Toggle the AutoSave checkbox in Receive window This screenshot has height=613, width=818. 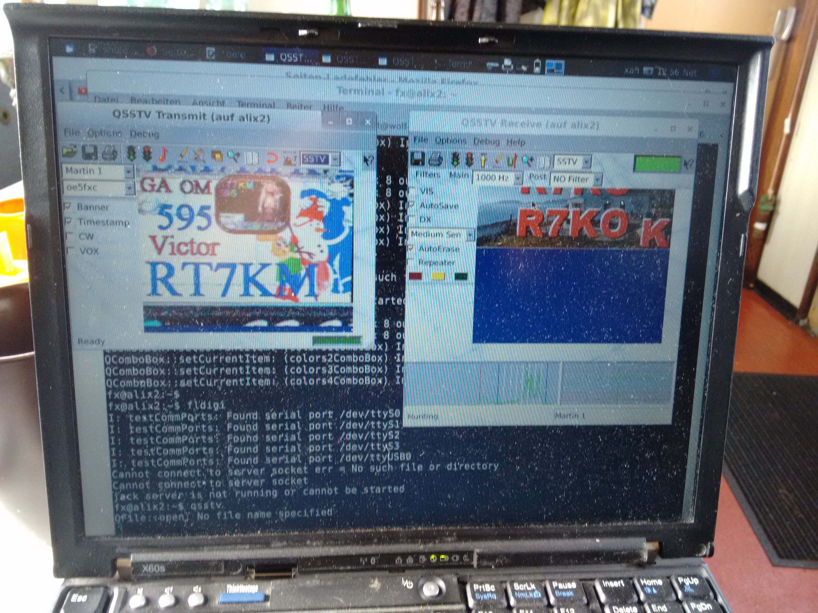click(x=412, y=205)
